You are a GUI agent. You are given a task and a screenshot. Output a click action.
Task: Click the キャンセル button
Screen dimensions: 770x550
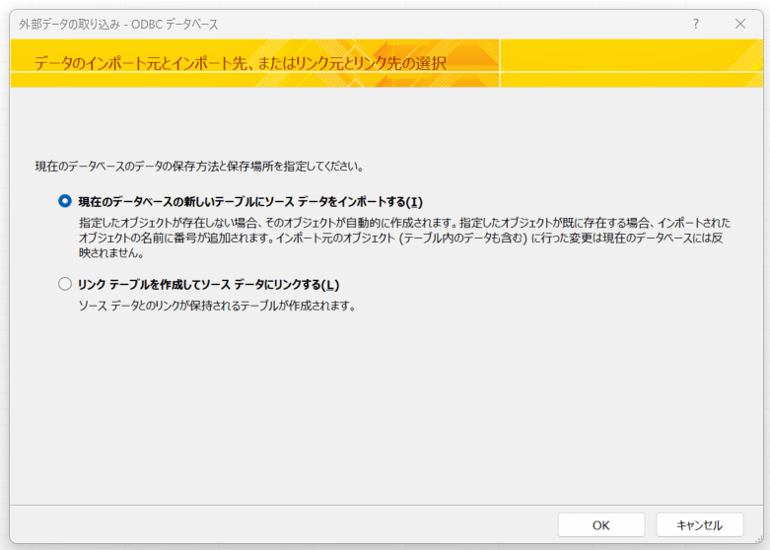click(x=700, y=525)
